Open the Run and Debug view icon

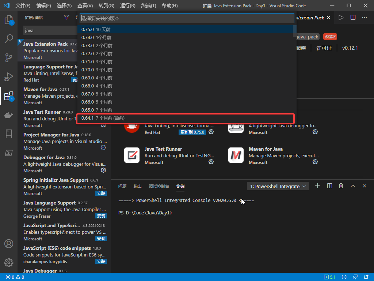click(x=9, y=77)
